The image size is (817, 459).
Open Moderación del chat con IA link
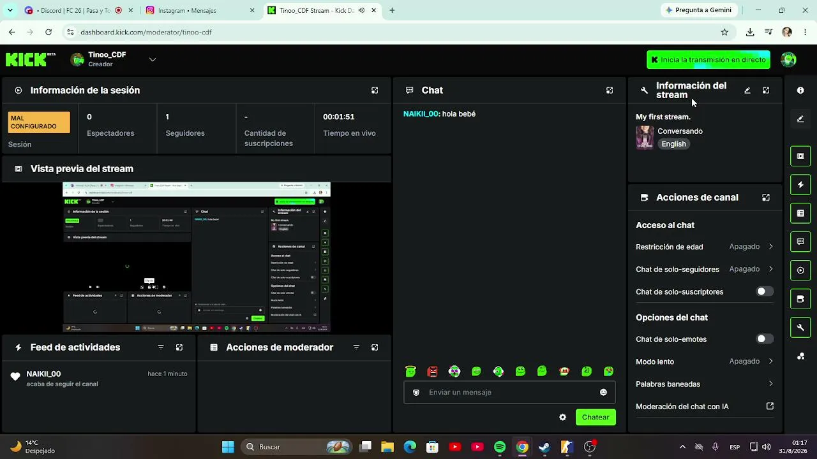705,407
